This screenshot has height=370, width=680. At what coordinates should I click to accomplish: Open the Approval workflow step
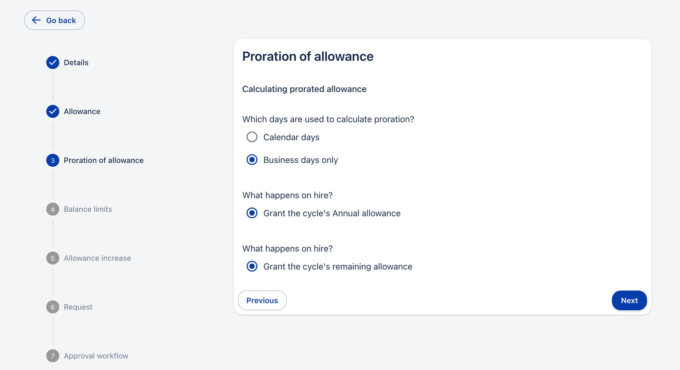[x=96, y=356]
